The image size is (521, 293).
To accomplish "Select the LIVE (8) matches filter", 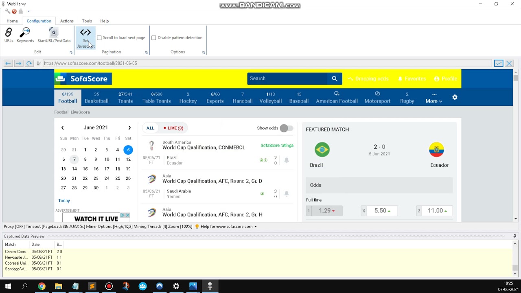I will (173, 128).
